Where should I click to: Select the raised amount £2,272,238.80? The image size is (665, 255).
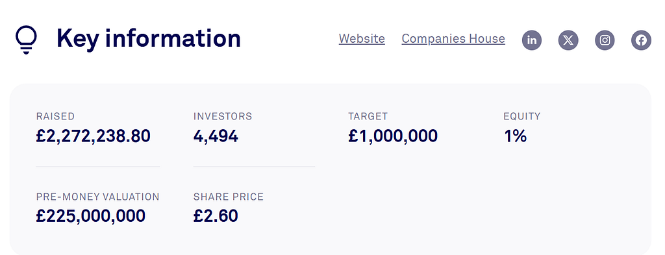(x=94, y=136)
